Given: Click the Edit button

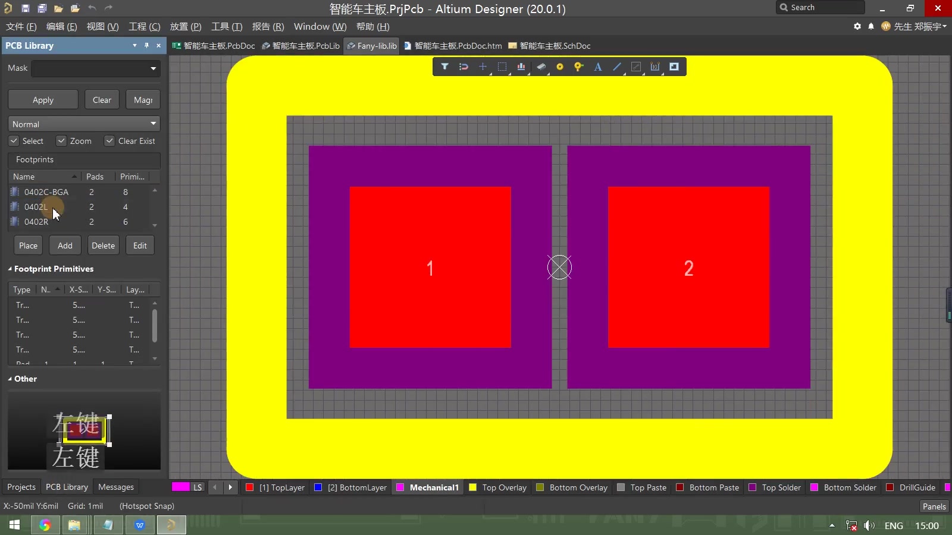Looking at the screenshot, I should pyautogui.click(x=140, y=246).
